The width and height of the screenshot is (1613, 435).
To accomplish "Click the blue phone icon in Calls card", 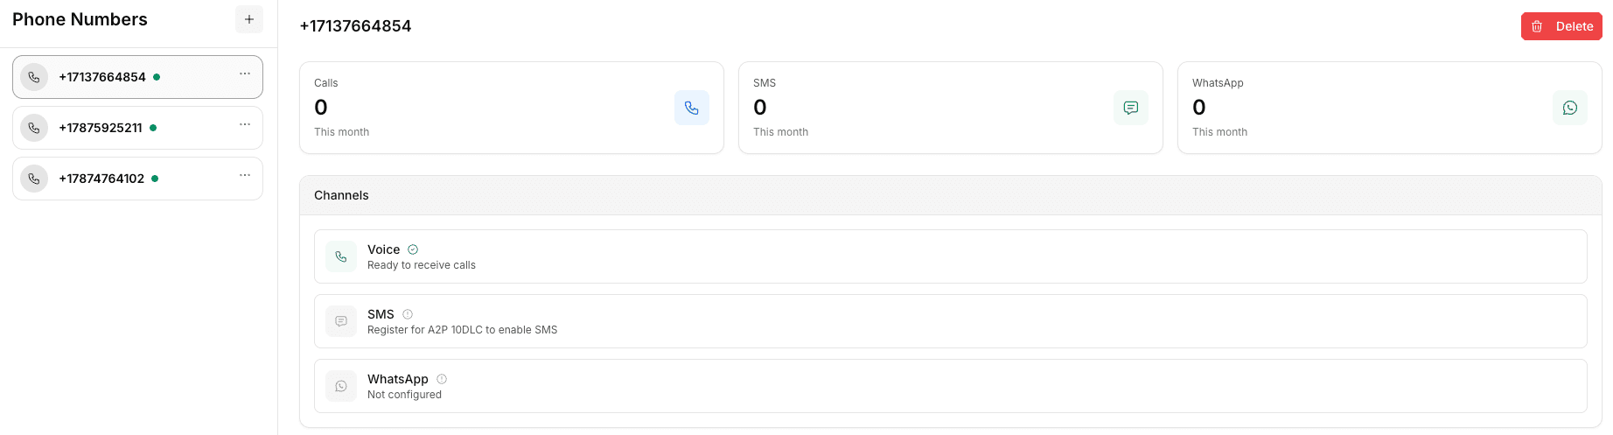I will (x=691, y=108).
